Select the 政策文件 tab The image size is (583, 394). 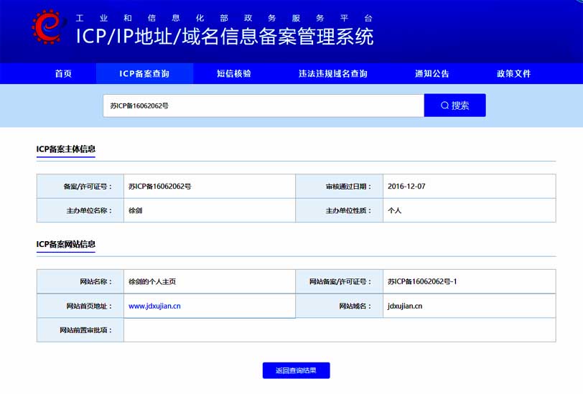point(514,73)
